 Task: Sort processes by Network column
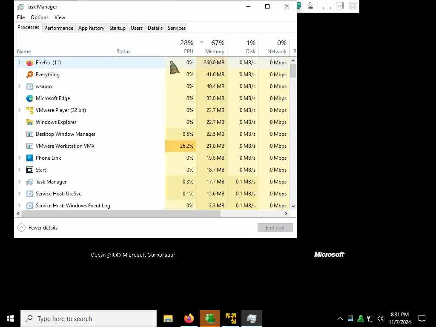pos(274,48)
